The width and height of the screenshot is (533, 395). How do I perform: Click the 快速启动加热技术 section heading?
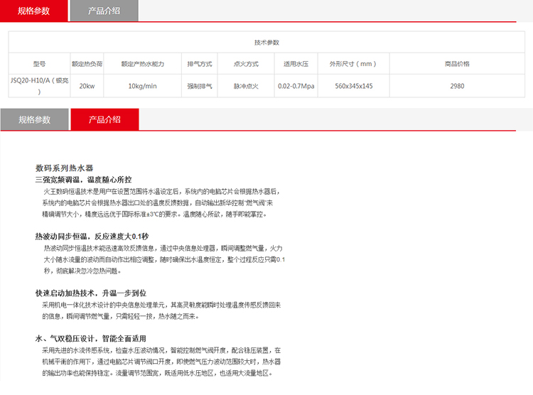(90, 293)
